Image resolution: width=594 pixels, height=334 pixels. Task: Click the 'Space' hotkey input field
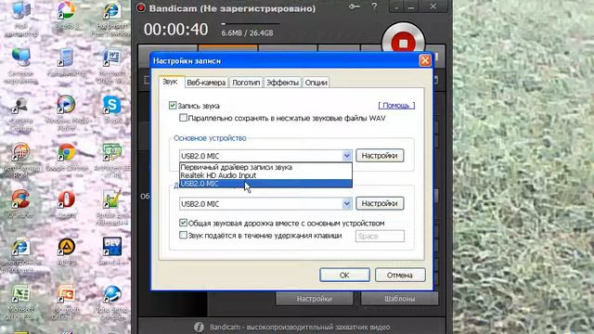380,236
